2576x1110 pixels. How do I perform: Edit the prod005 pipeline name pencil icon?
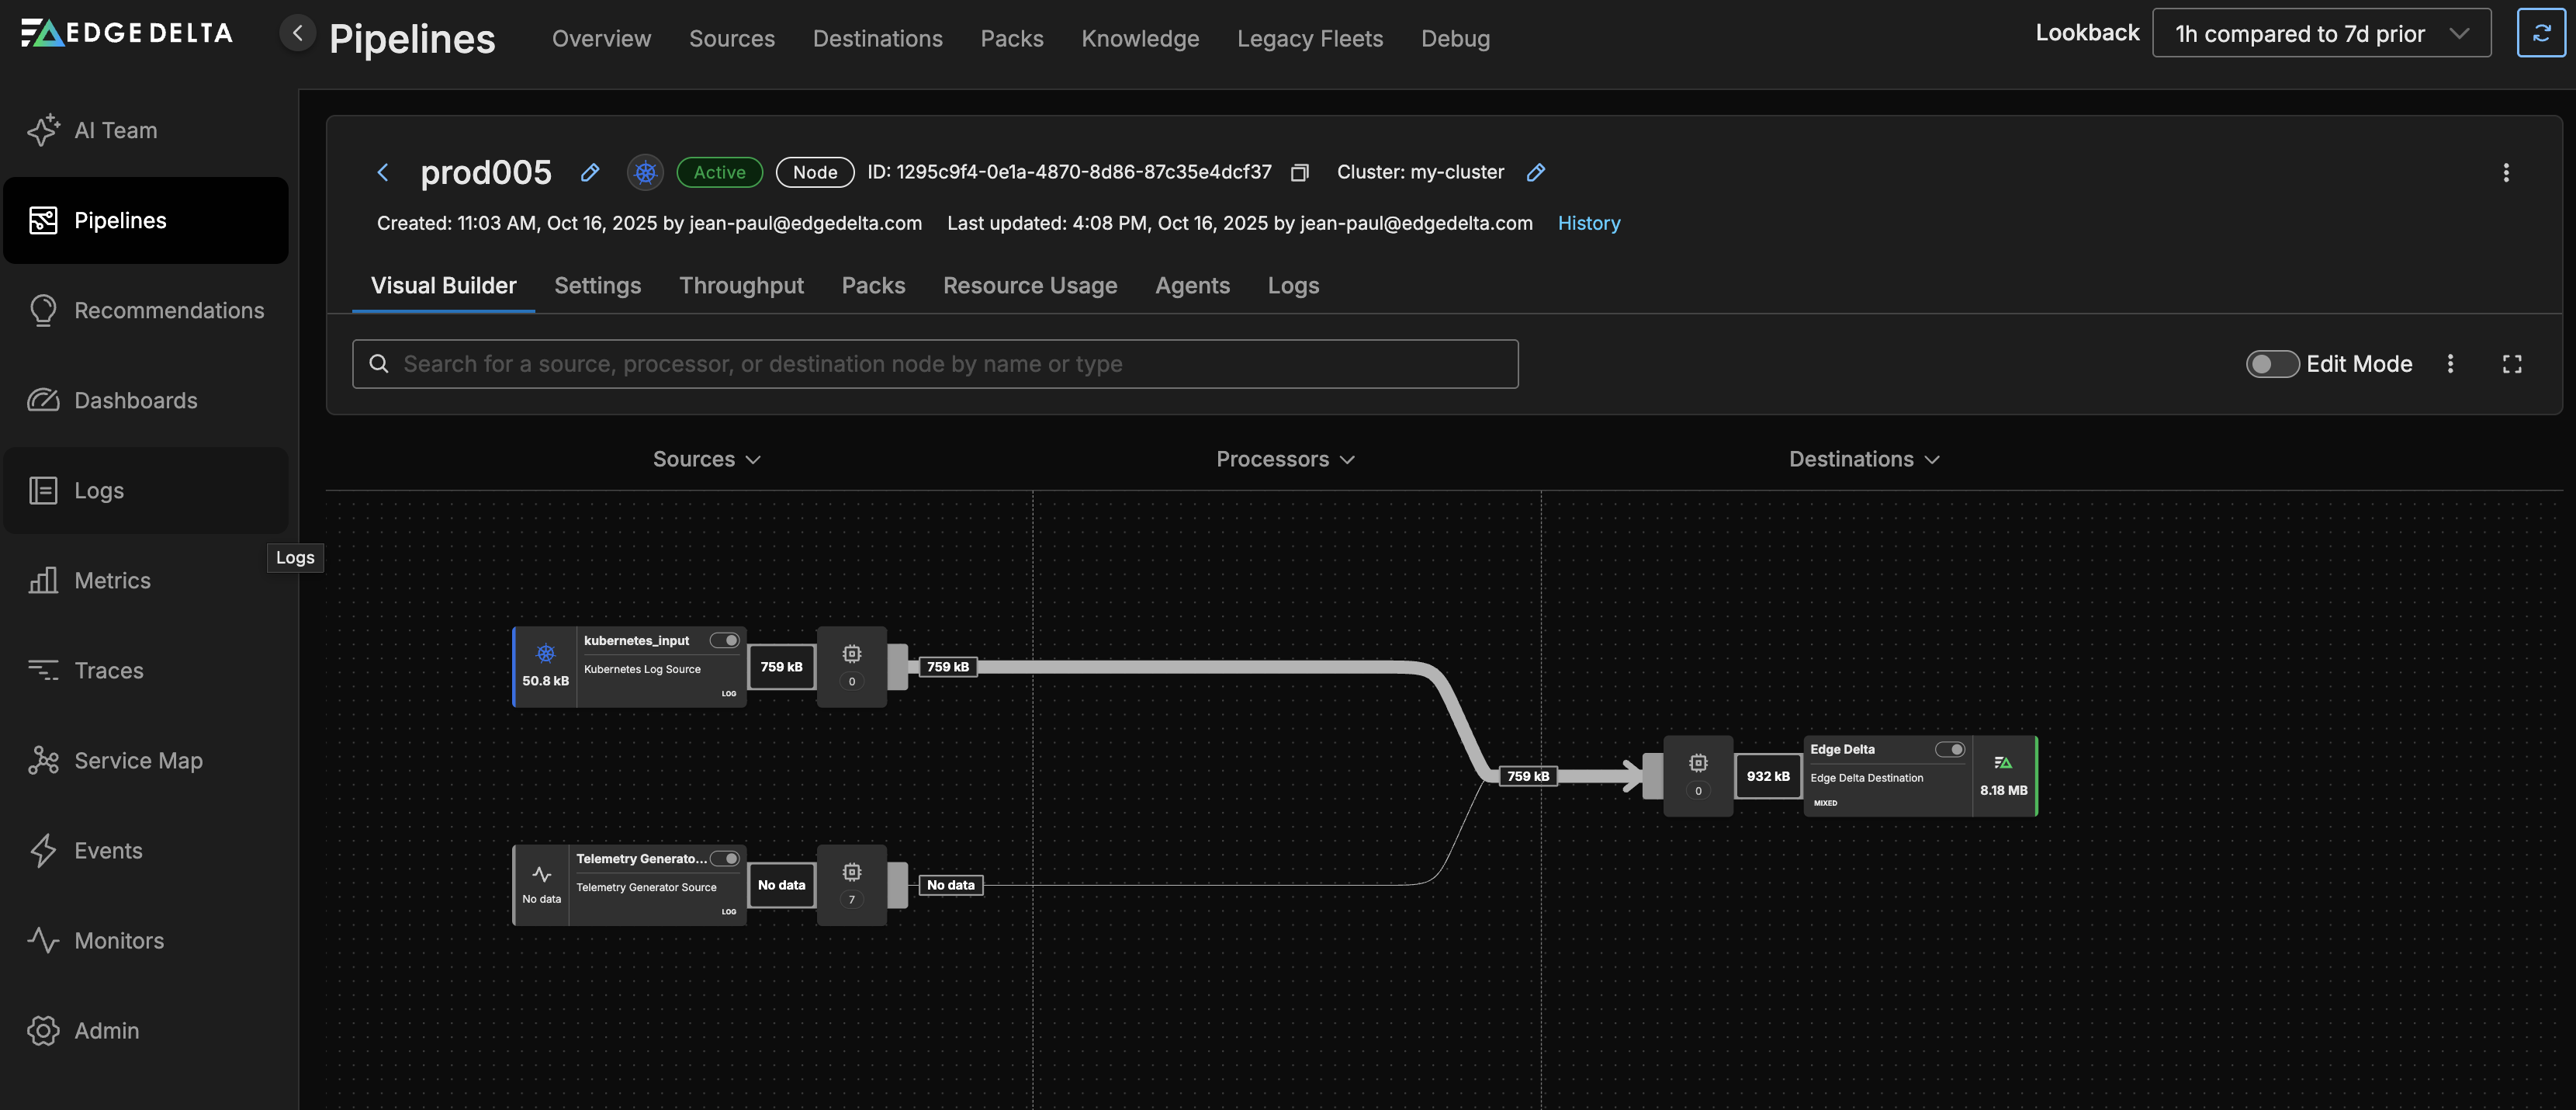pyautogui.click(x=590, y=173)
